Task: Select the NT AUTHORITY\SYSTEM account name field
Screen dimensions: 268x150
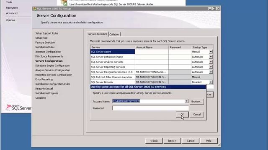Action: click(x=148, y=101)
